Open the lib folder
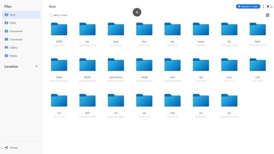The width and height of the screenshot is (274, 154). [229, 29]
